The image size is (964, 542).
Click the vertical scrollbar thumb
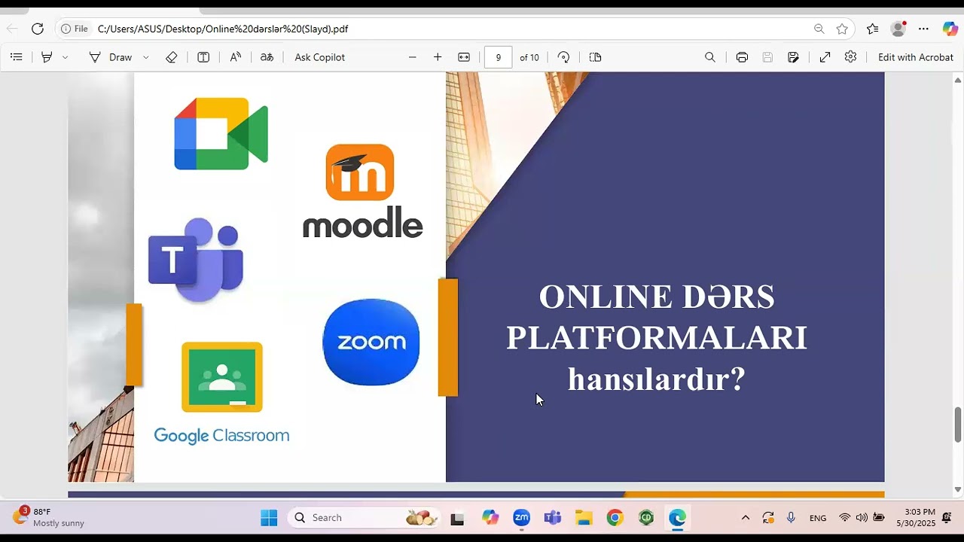(x=958, y=425)
